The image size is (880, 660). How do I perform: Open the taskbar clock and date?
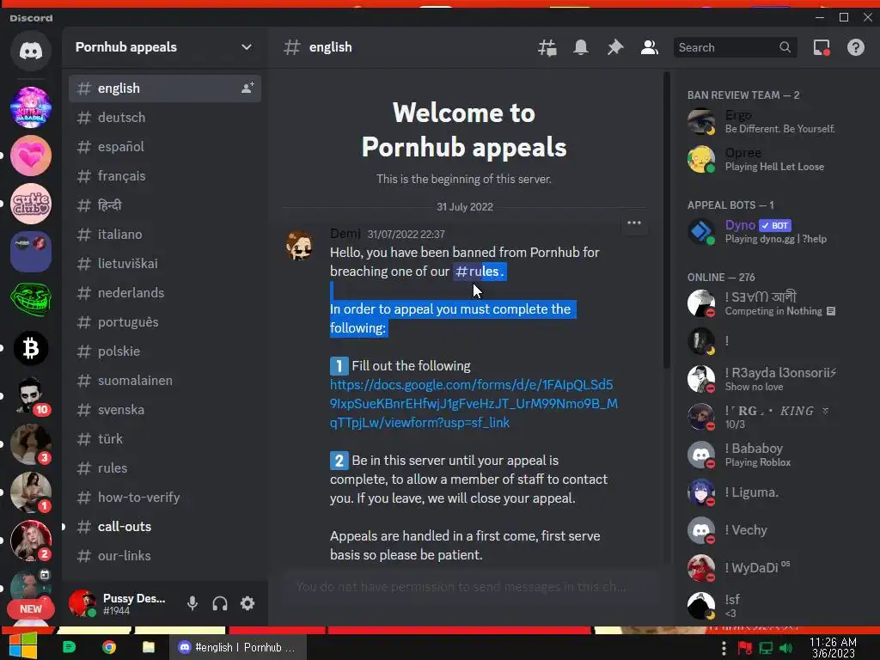[x=833, y=647]
